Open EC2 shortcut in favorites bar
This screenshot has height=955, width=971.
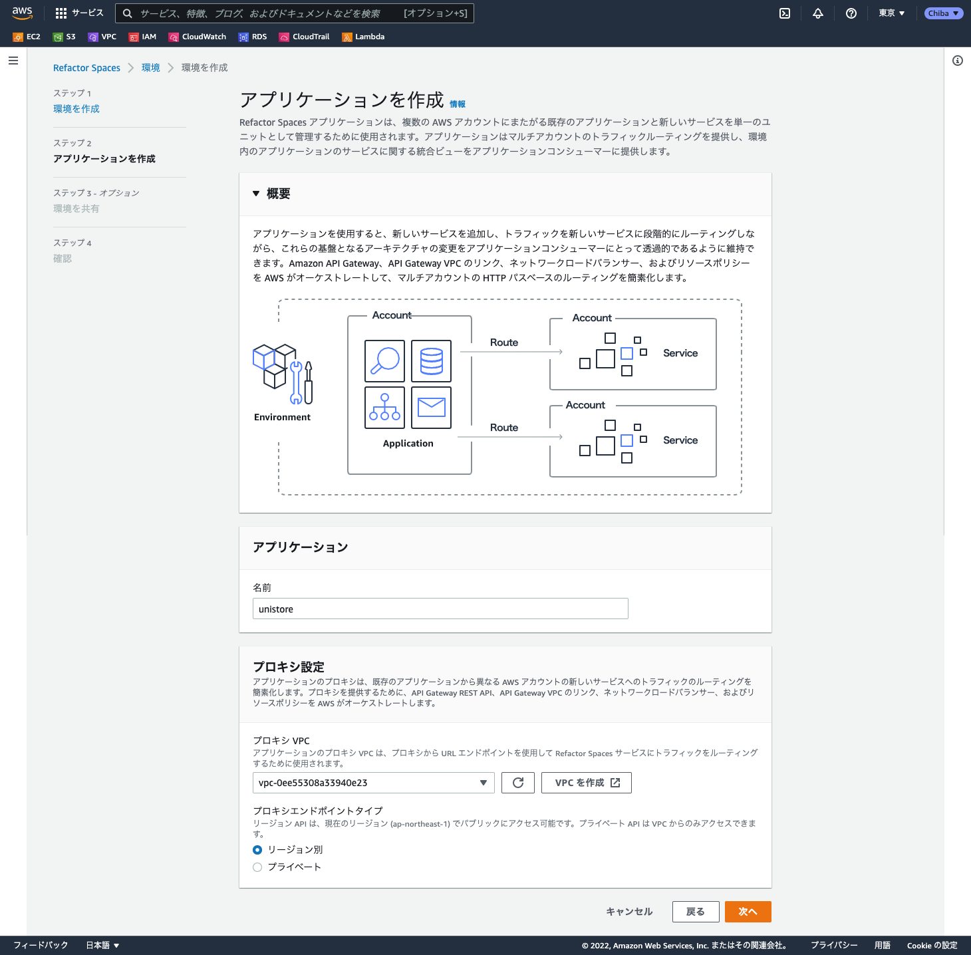(27, 37)
